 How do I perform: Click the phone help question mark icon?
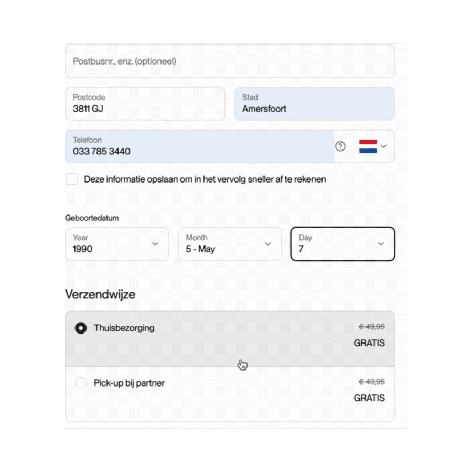[340, 146]
